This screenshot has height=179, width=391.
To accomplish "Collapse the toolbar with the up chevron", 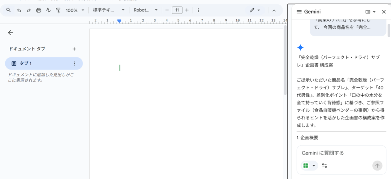I will pyautogui.click(x=274, y=10).
